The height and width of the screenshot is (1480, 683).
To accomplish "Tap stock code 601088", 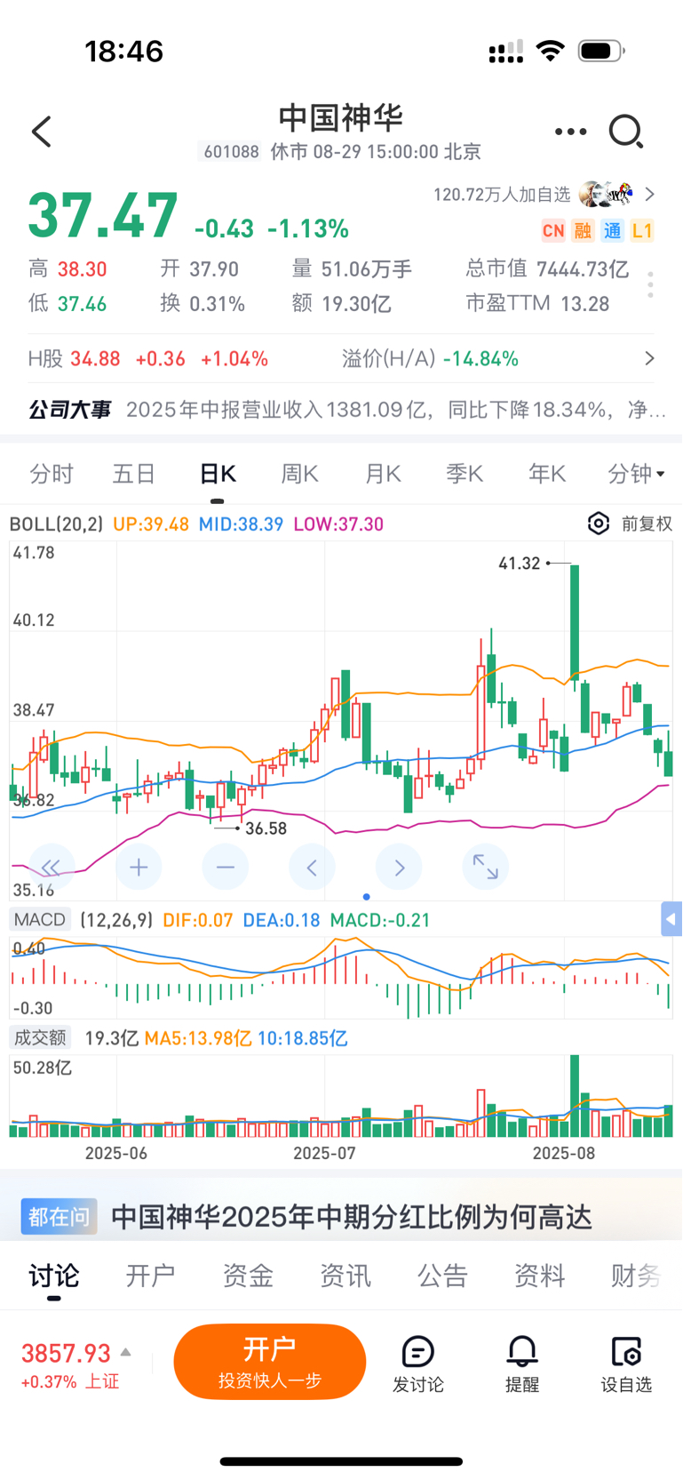I will click(231, 151).
